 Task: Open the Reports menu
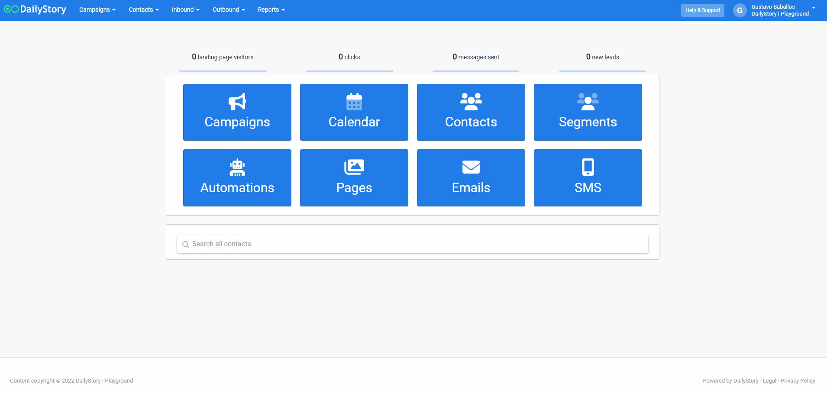[x=271, y=10]
